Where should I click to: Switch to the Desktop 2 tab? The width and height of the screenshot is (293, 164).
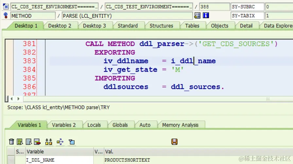(60, 26)
